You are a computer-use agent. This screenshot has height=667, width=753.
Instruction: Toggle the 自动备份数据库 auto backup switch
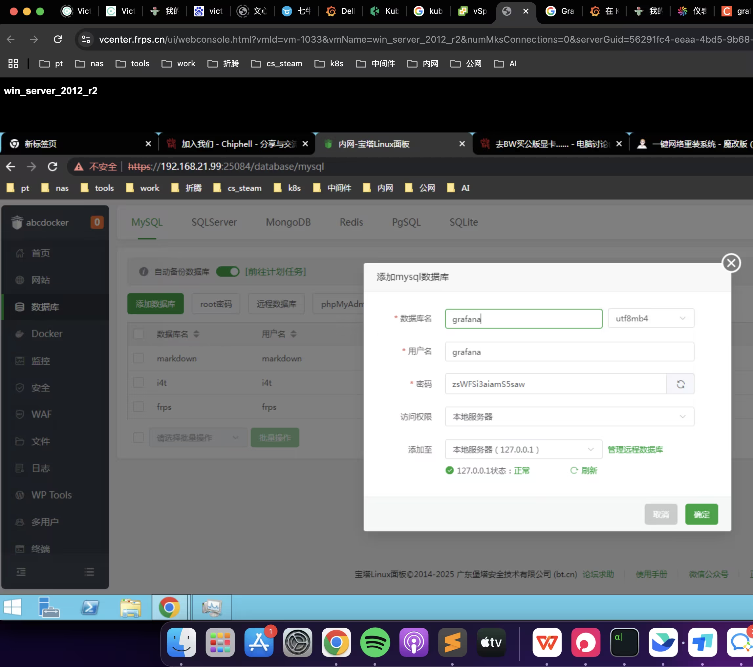tap(228, 272)
